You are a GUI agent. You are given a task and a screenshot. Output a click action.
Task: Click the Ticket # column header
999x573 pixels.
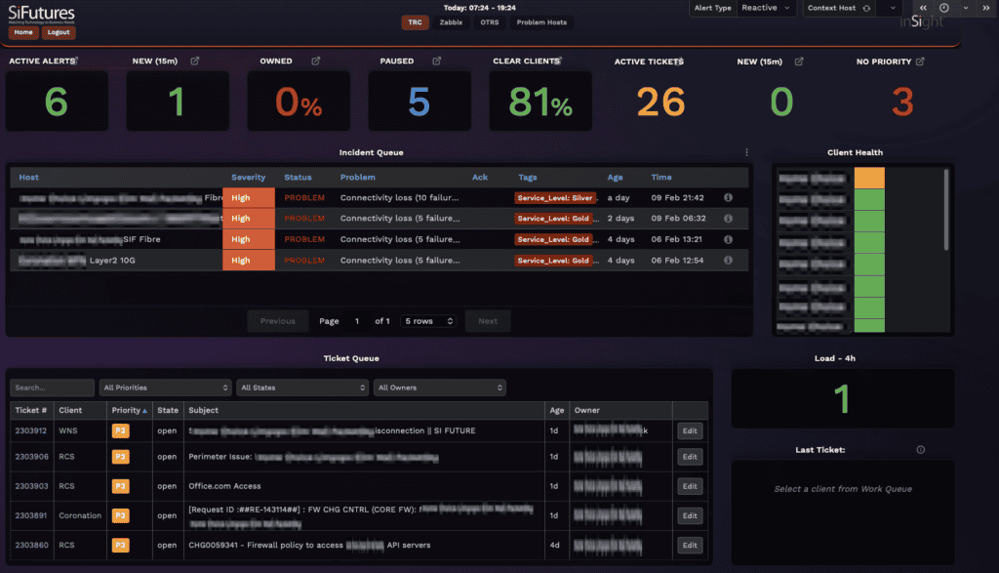31,410
